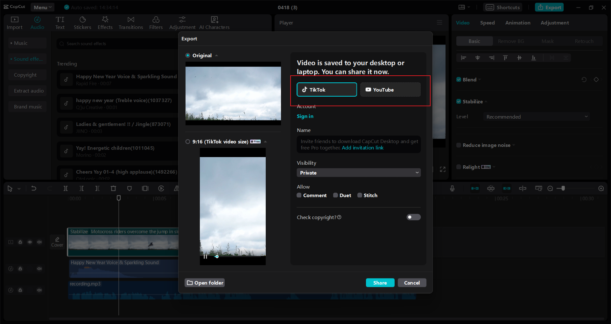Check the Stitch allow checkbox
The width and height of the screenshot is (611, 324).
(360, 195)
